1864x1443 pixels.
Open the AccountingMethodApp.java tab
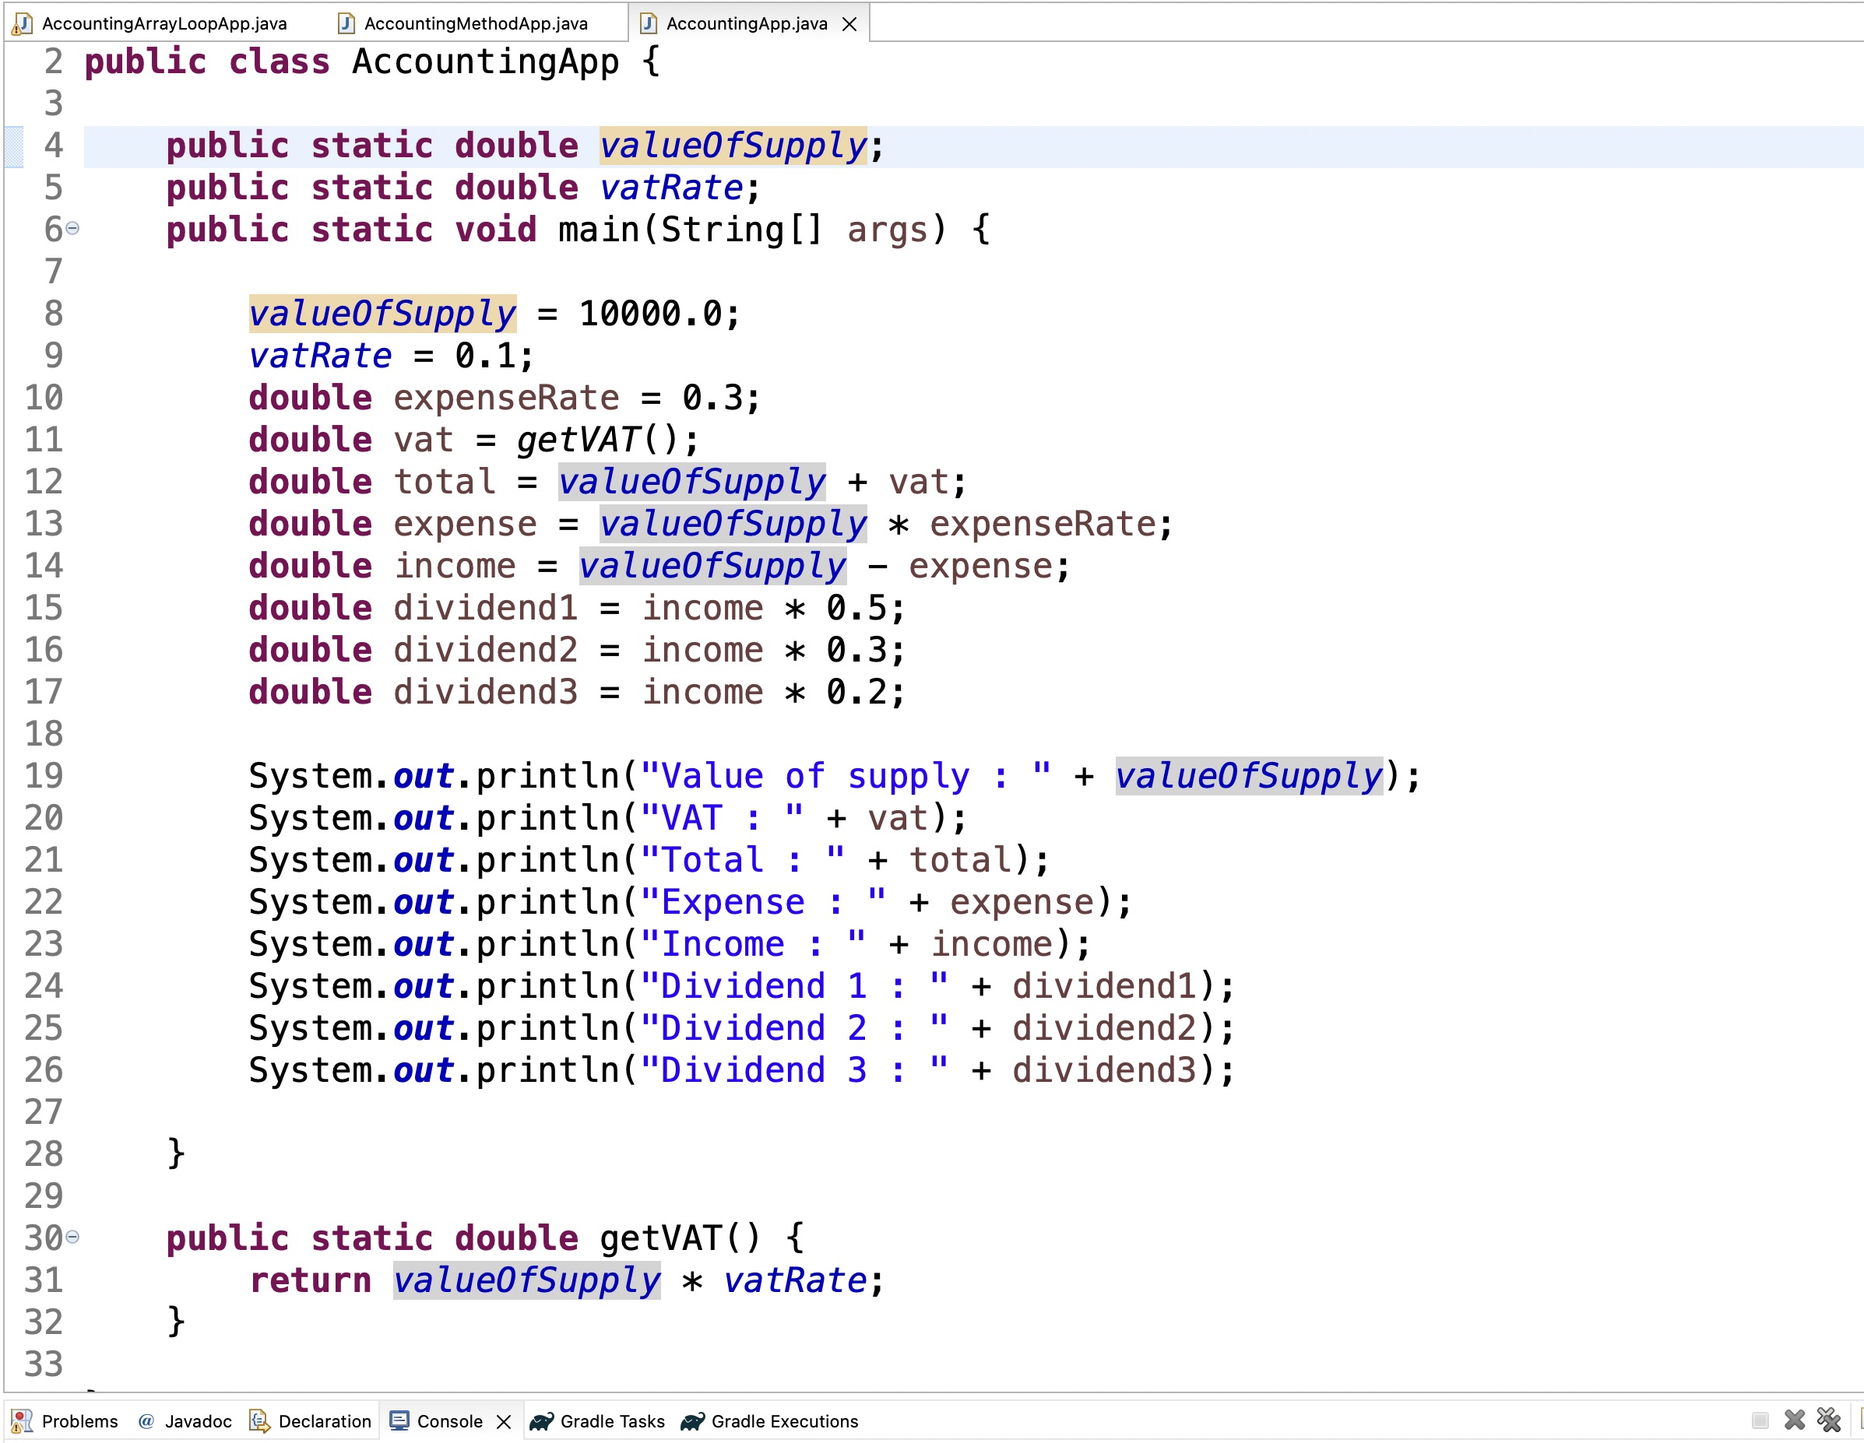click(x=474, y=24)
